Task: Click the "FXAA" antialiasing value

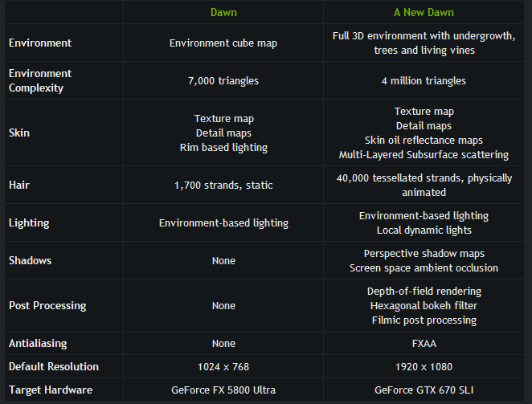Action: 424,343
